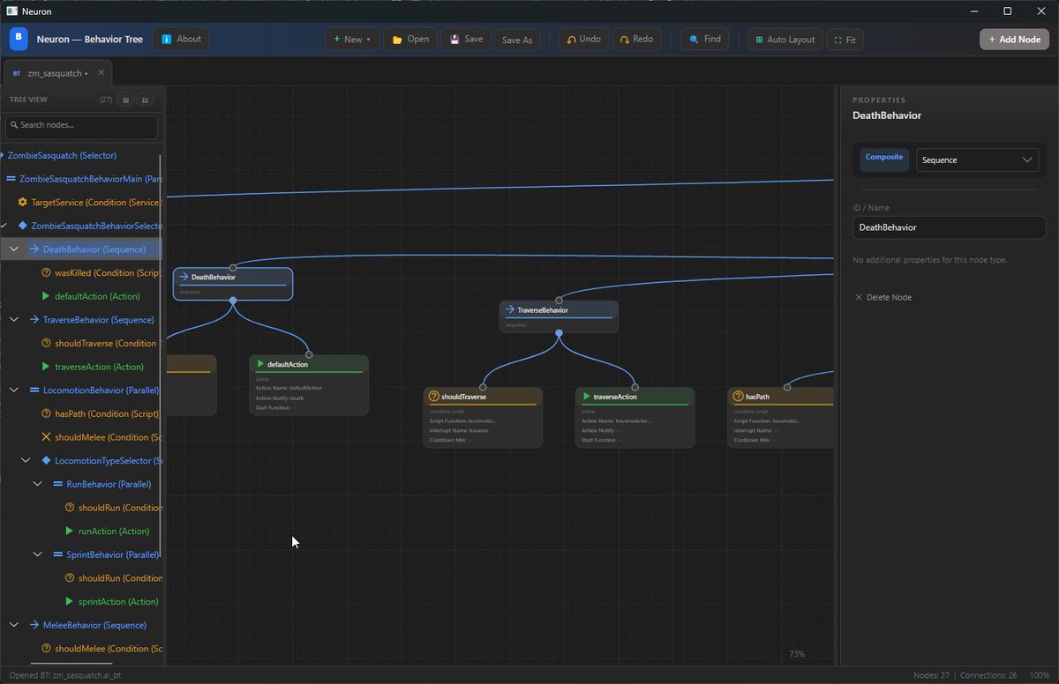This screenshot has width=1059, height=684.
Task: Select the DeathBehavior node on the canvas
Action: 233,283
